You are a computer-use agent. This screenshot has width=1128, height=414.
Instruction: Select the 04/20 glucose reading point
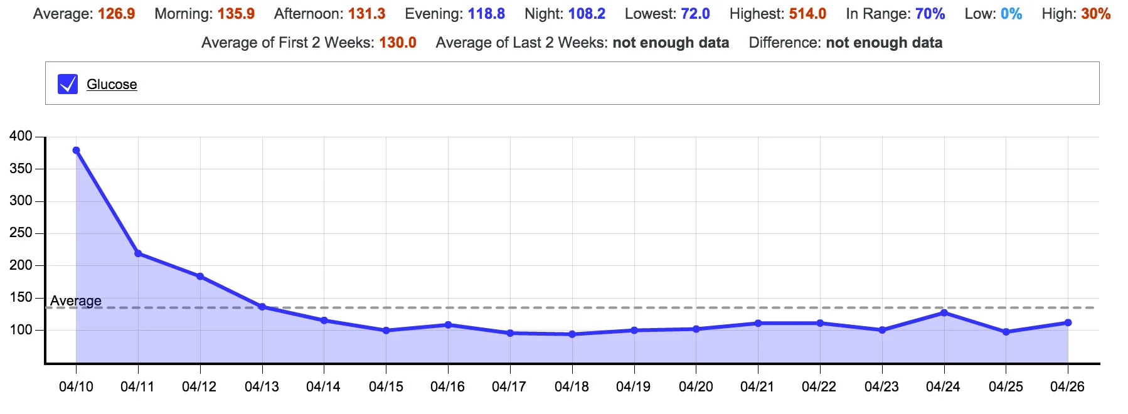tap(696, 329)
